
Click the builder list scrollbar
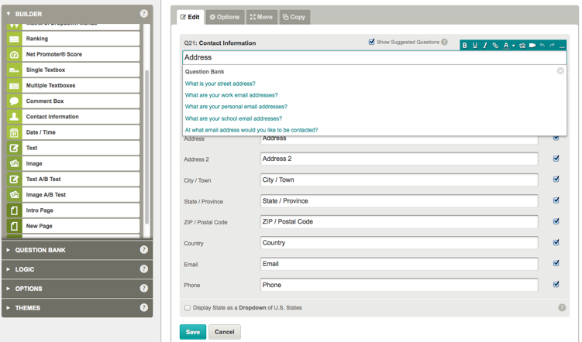[x=146, y=146]
